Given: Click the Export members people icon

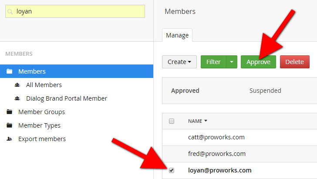Looking at the screenshot, I should pos(9,139).
